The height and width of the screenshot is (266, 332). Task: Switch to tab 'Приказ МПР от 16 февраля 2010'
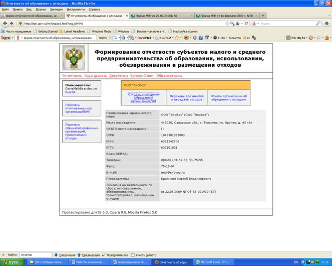point(226,16)
